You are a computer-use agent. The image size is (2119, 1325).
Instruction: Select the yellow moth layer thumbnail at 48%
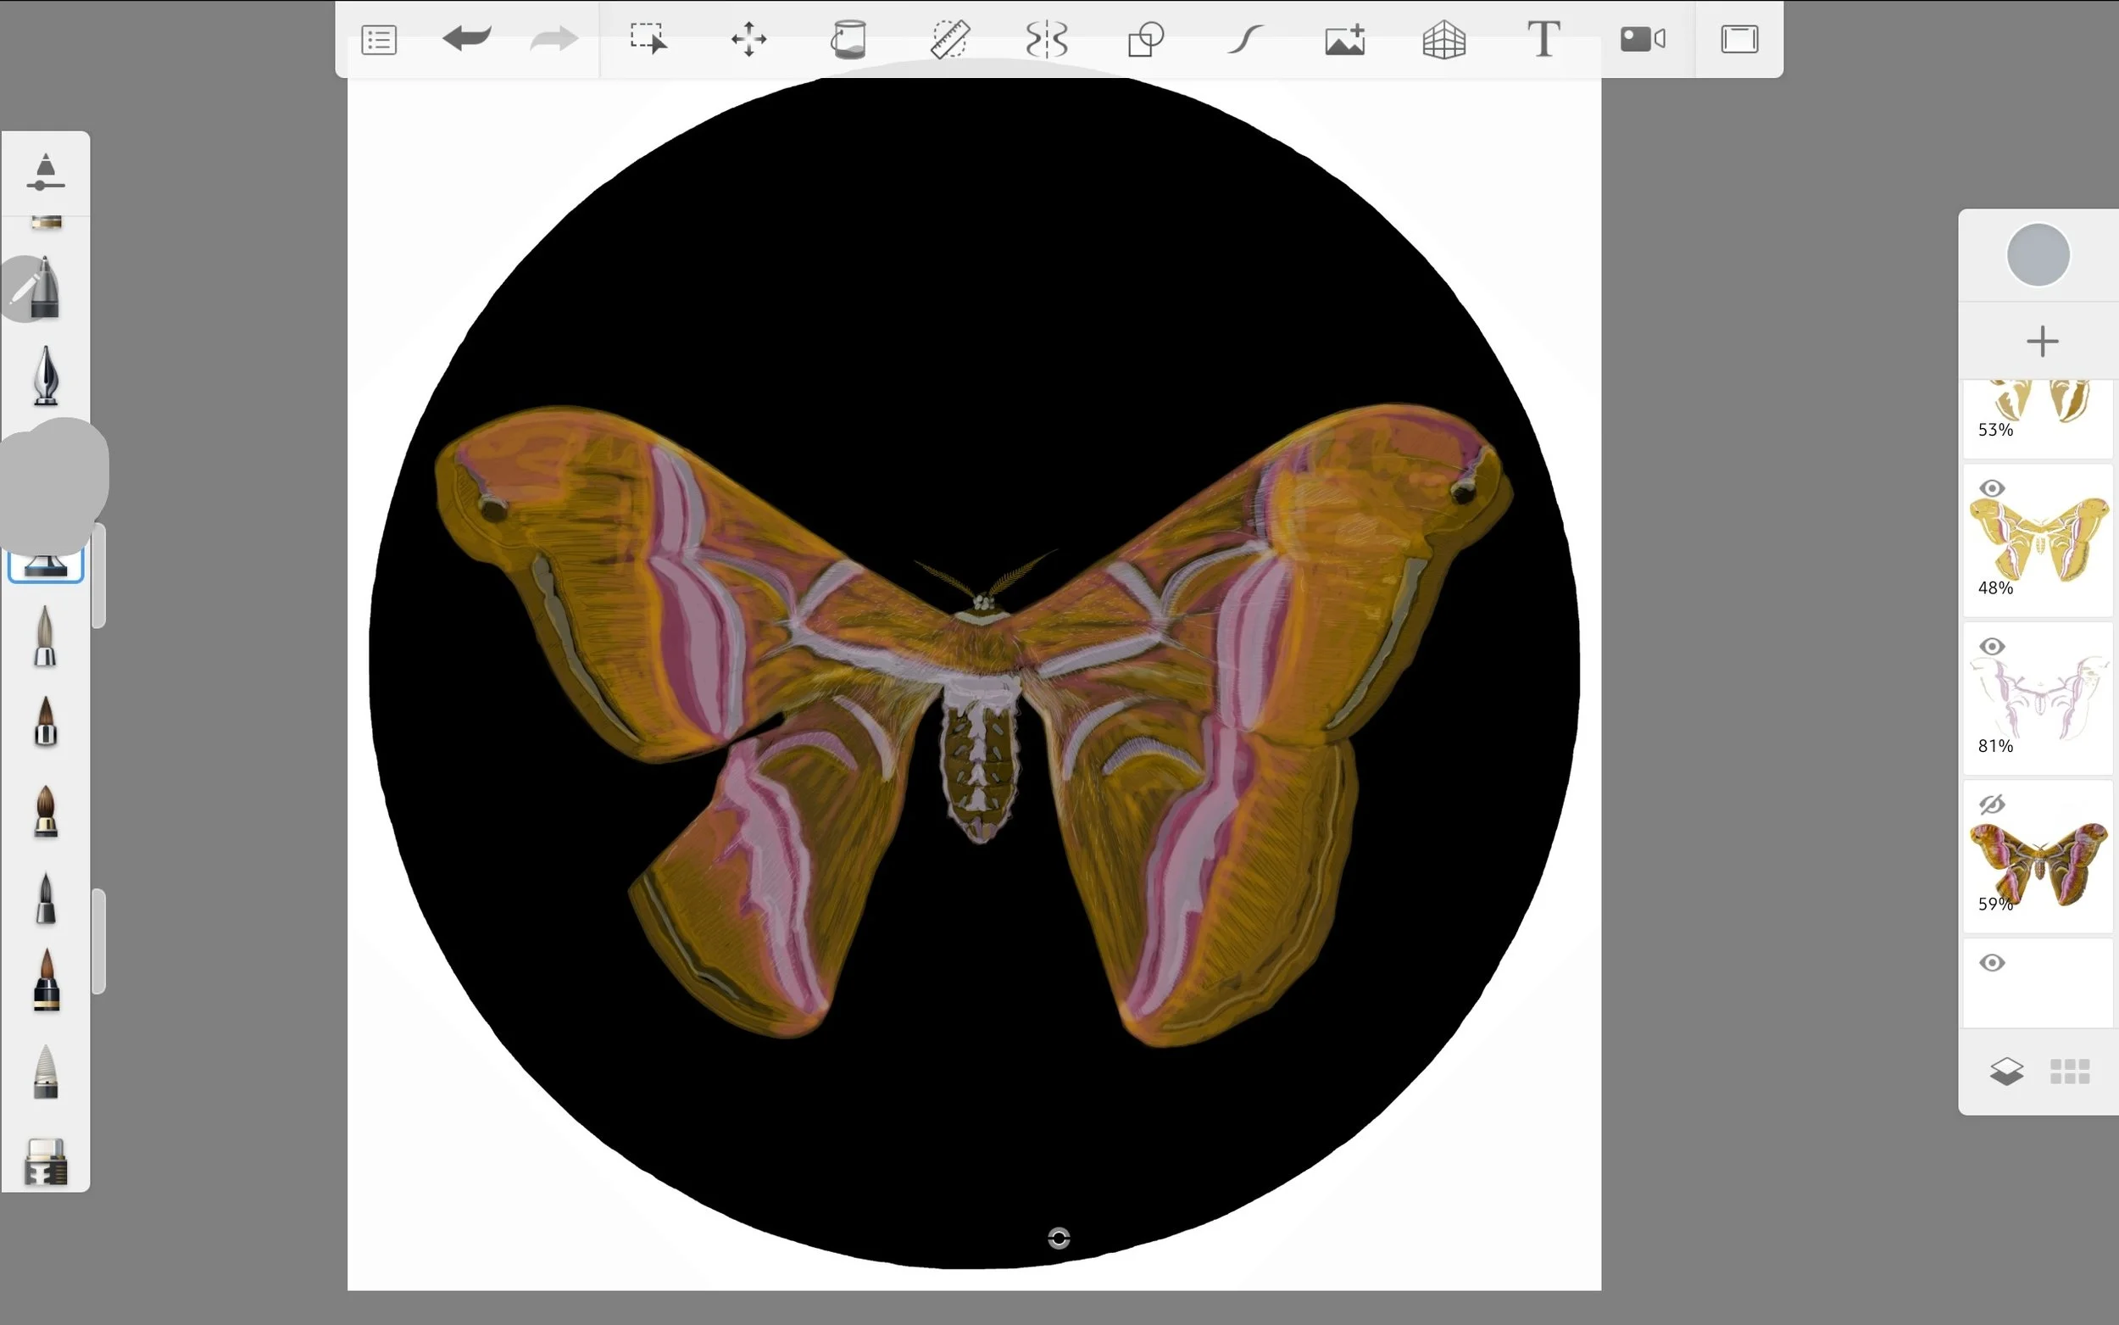(x=2039, y=539)
